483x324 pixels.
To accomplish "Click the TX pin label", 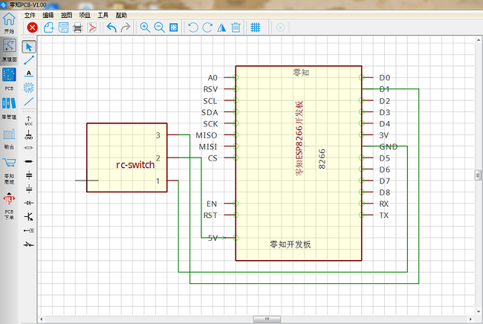I will pos(384,216).
